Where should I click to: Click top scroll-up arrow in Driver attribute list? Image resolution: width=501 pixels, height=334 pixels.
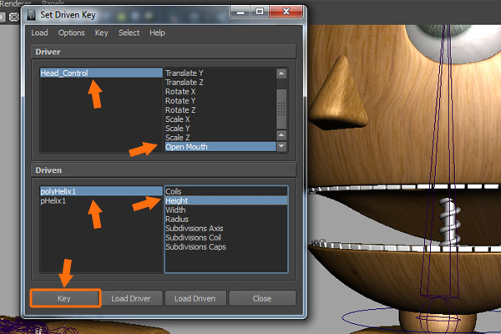tap(281, 73)
